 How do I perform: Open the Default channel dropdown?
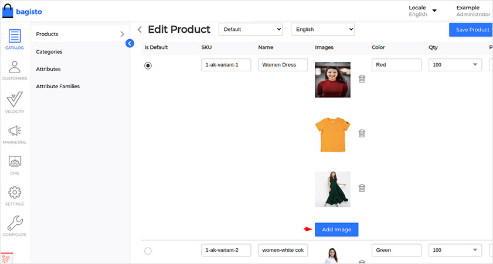pos(250,29)
